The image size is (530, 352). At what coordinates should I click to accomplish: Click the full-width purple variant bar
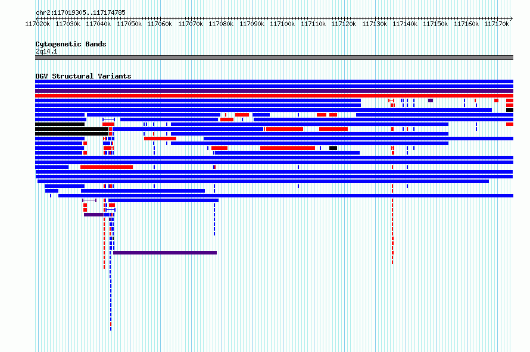(x=274, y=91)
